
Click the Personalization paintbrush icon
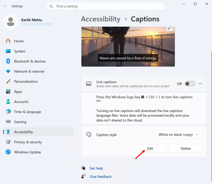pyautogui.click(x=8, y=81)
